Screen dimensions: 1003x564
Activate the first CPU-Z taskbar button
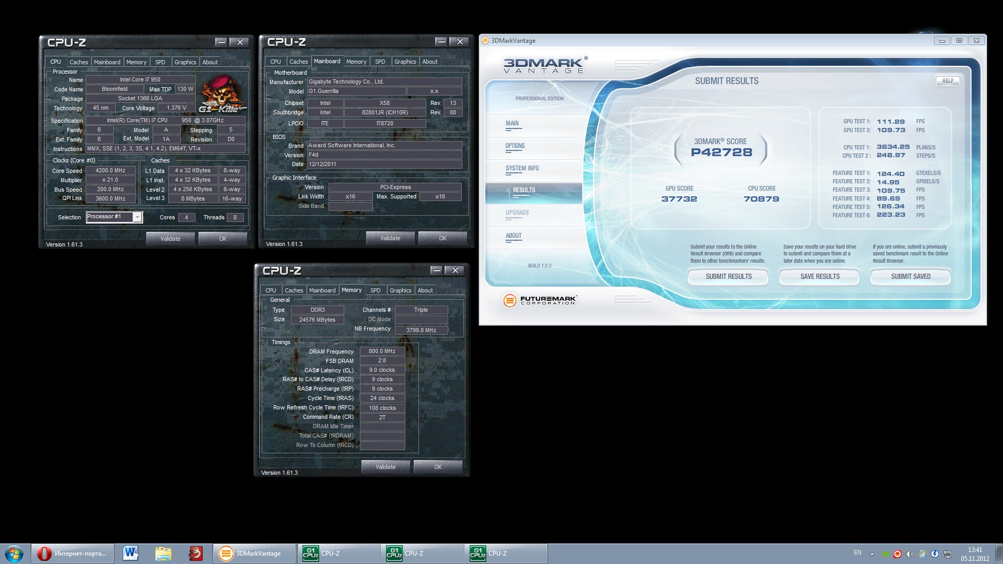pyautogui.click(x=339, y=554)
